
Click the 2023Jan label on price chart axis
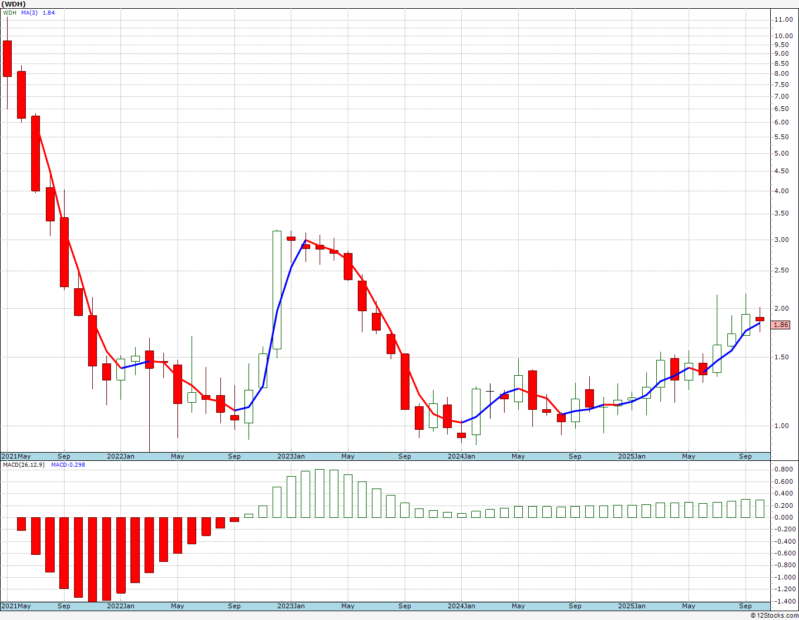pyautogui.click(x=291, y=456)
